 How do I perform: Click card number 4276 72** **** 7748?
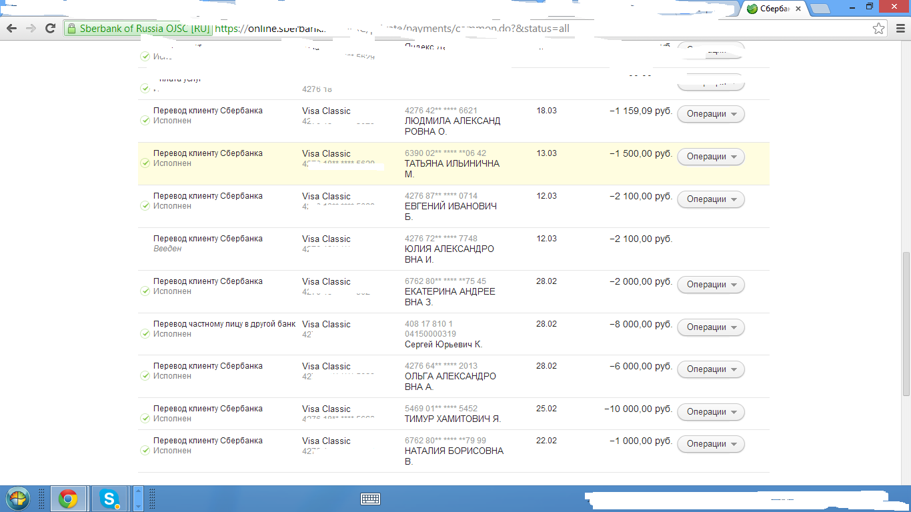441,239
